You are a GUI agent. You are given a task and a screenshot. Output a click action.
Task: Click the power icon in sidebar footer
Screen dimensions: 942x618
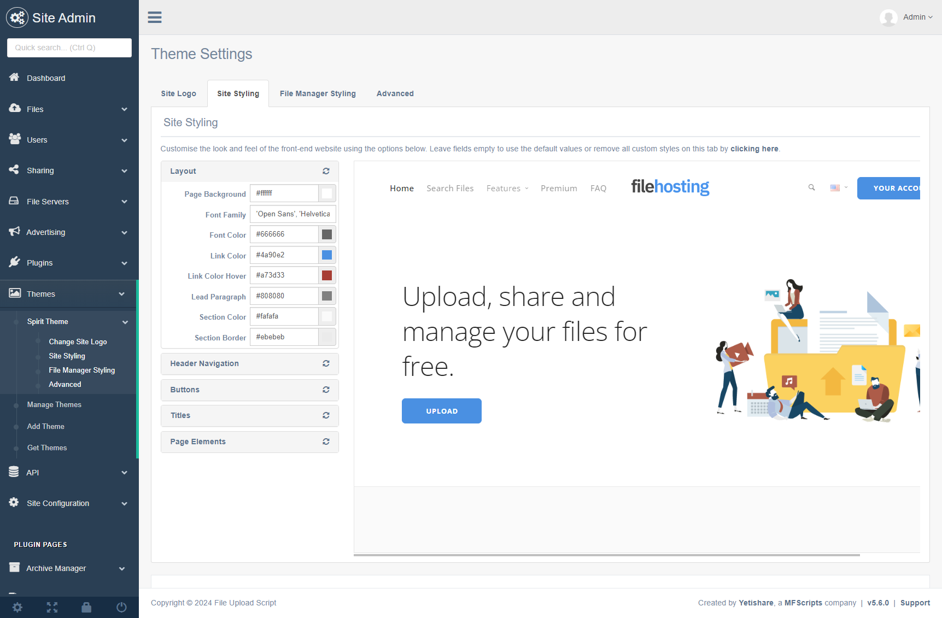tap(121, 607)
